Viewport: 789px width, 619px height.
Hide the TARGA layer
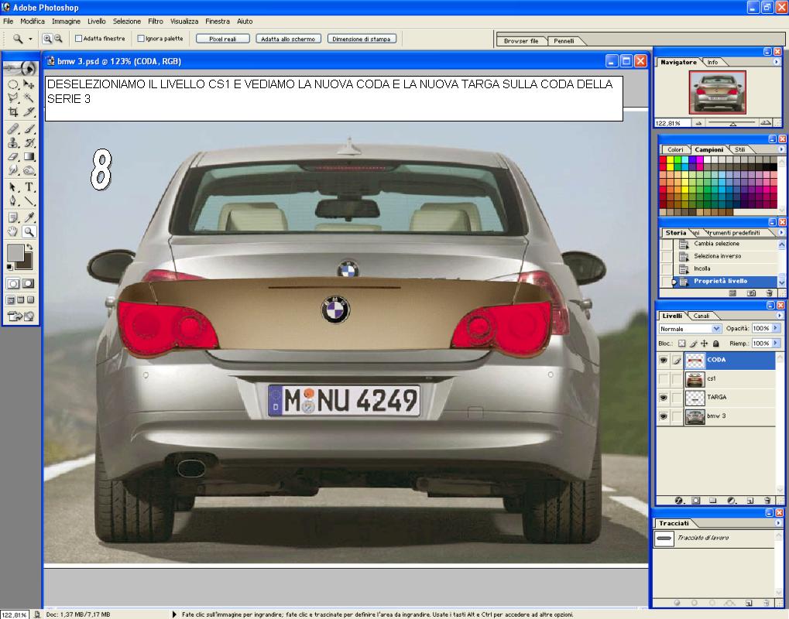pos(664,397)
